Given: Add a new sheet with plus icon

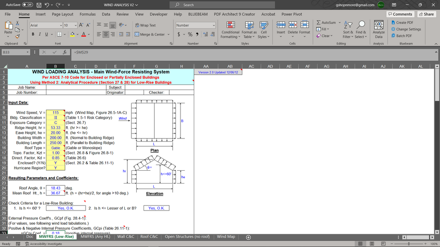Looking at the screenshot, I should pyautogui.click(x=248, y=237).
